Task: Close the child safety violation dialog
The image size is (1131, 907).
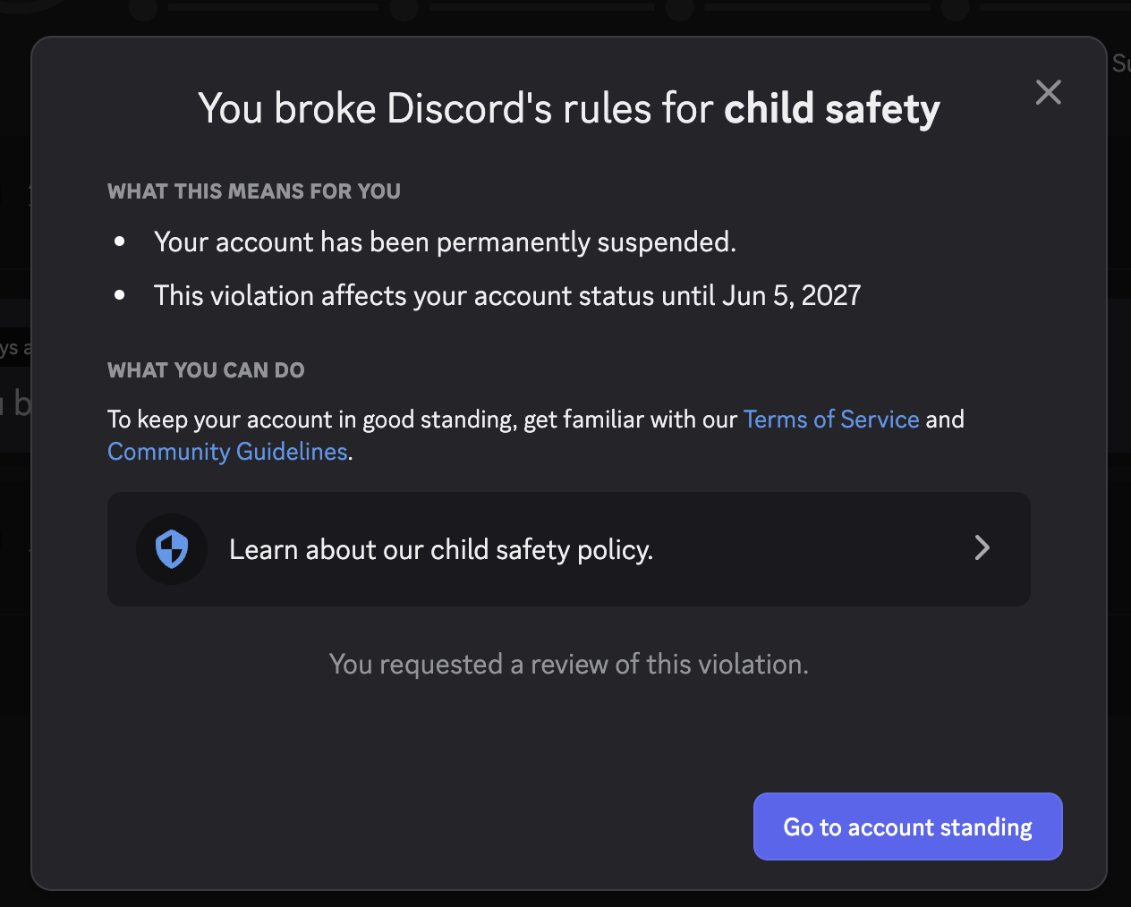Action: pos(1048,92)
